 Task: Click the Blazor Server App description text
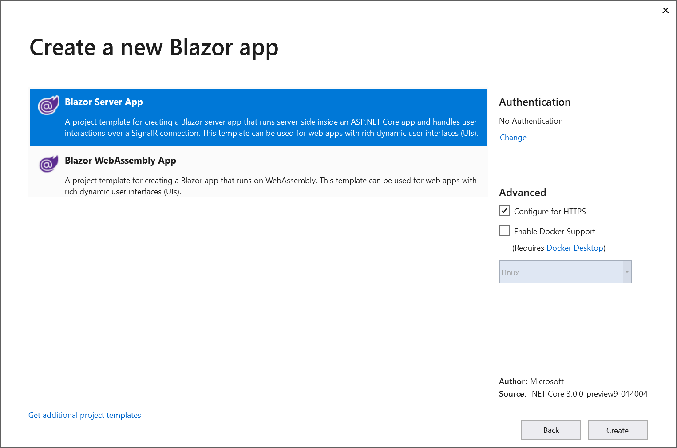(271, 128)
